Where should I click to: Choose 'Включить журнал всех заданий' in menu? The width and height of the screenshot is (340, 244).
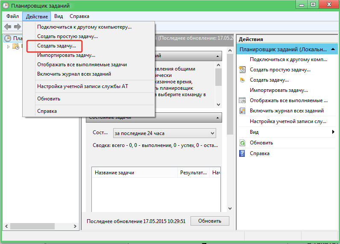(x=89, y=74)
